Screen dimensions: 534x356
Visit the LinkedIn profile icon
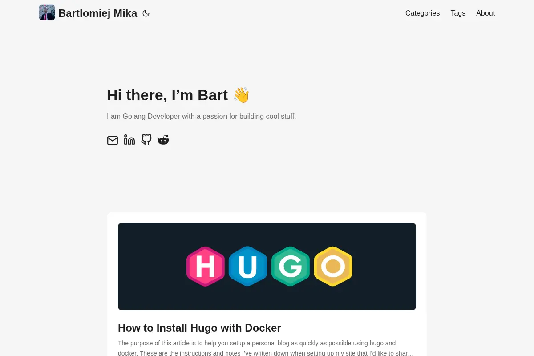click(129, 140)
